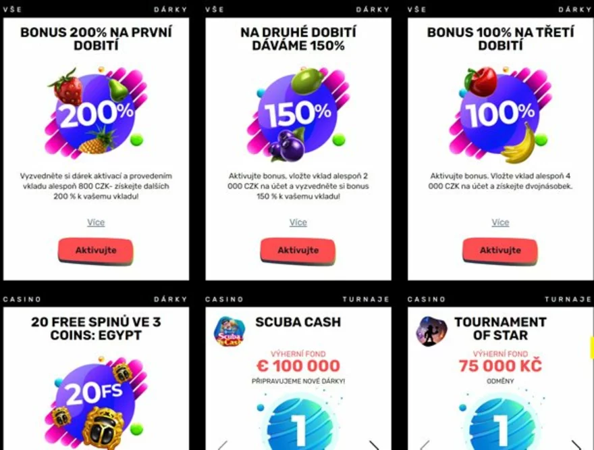594x450 pixels.
Task: Show previous Tournament of Star prize
Action: [x=425, y=445]
